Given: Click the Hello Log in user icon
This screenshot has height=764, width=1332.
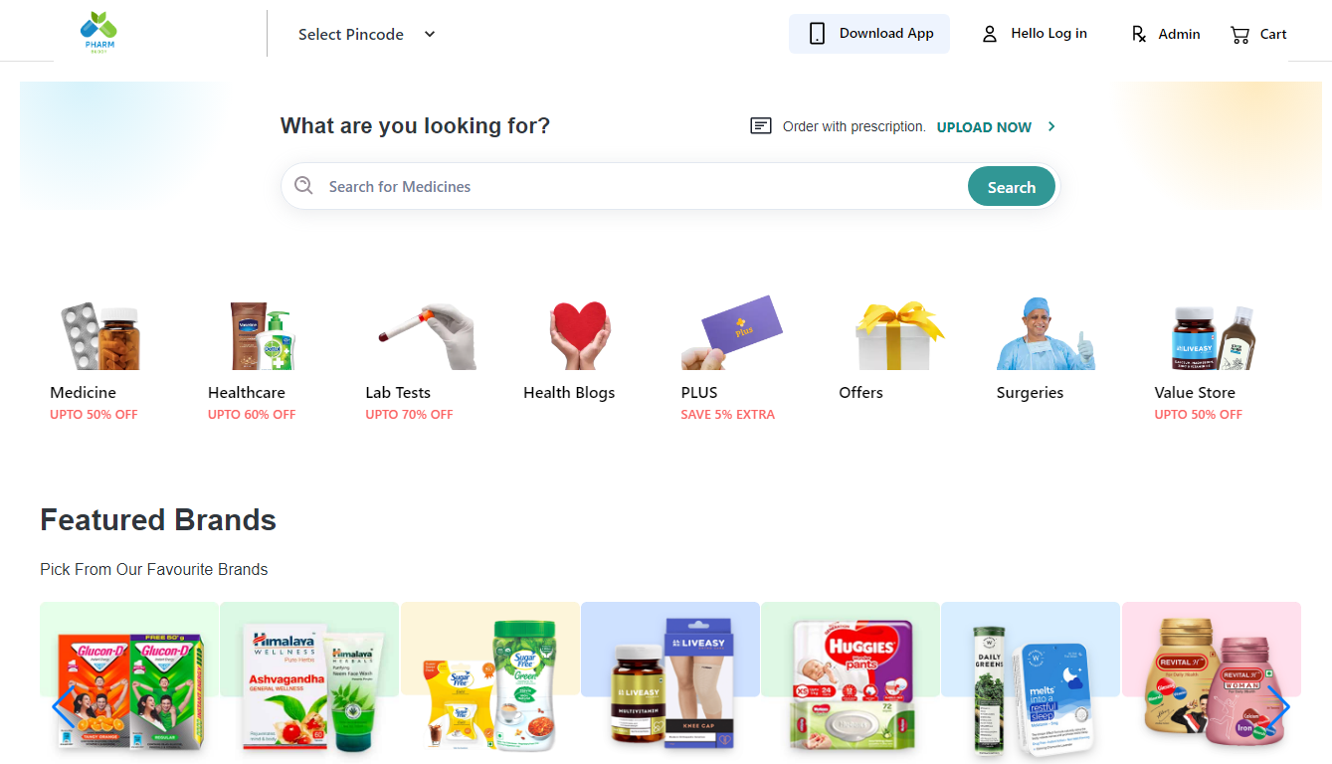Looking at the screenshot, I should pyautogui.click(x=989, y=34).
